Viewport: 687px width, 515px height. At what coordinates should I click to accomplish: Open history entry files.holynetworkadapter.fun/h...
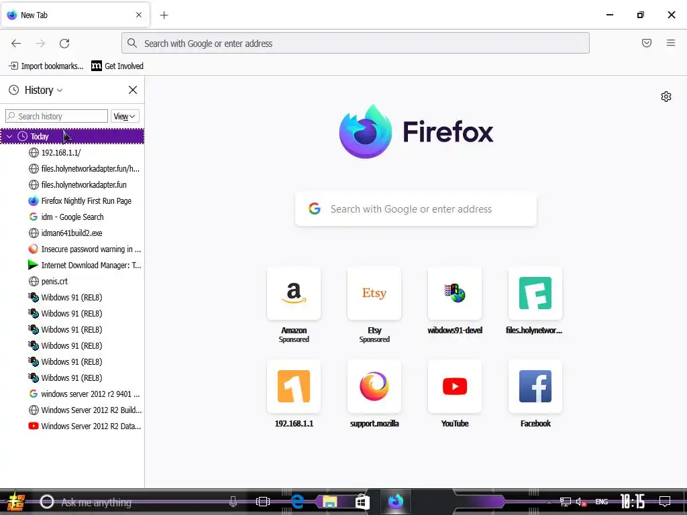72,168
